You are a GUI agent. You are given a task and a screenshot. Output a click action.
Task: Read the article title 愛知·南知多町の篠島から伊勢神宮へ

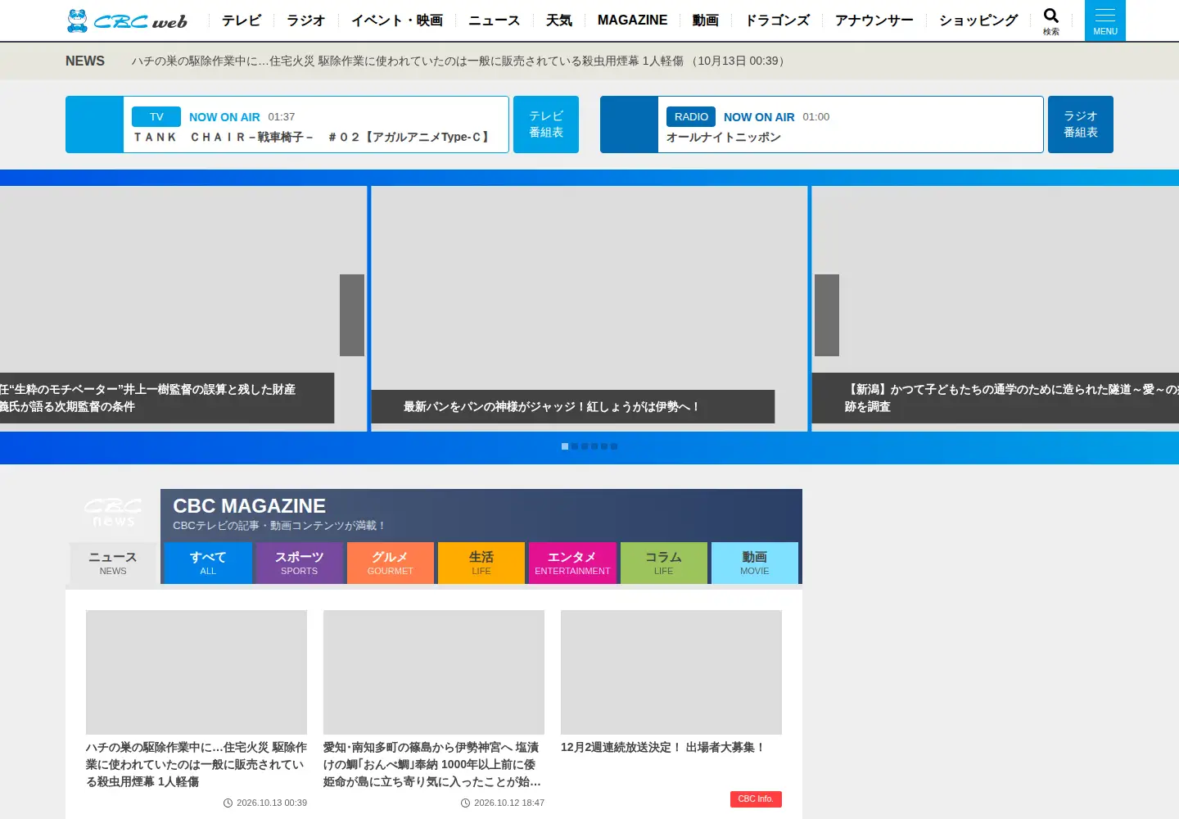(434, 764)
